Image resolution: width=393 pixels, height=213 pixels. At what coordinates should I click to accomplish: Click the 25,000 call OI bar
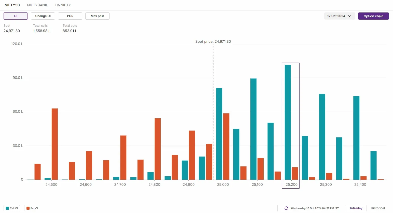coord(219,134)
